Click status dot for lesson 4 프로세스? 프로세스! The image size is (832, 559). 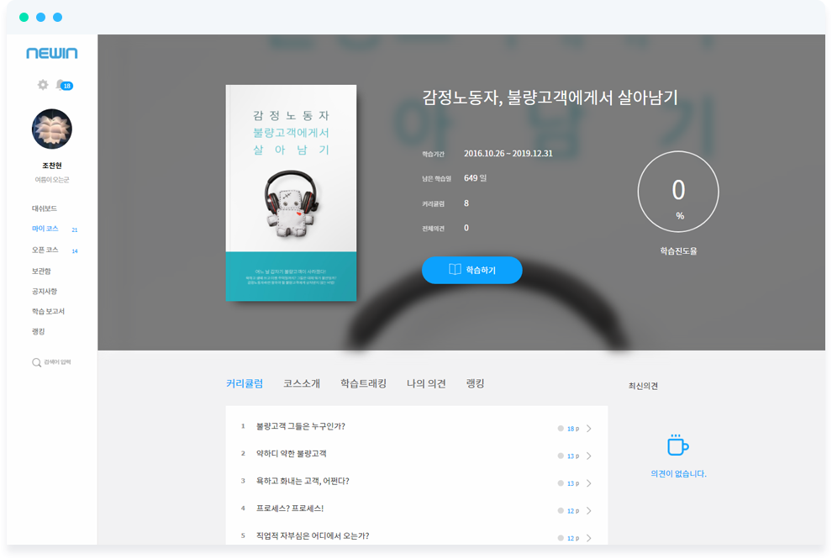(x=561, y=511)
